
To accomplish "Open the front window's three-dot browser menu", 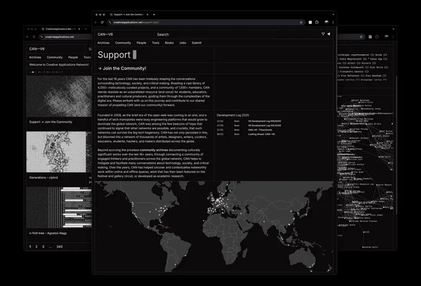I will click(x=333, y=22).
